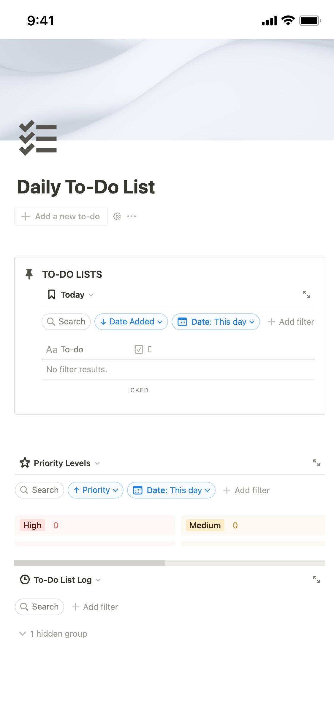Click the checkbox column header in the table

(139, 349)
